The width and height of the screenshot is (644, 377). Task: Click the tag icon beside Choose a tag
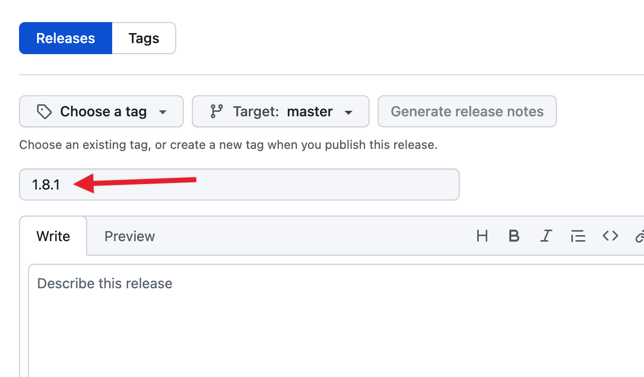tap(45, 111)
